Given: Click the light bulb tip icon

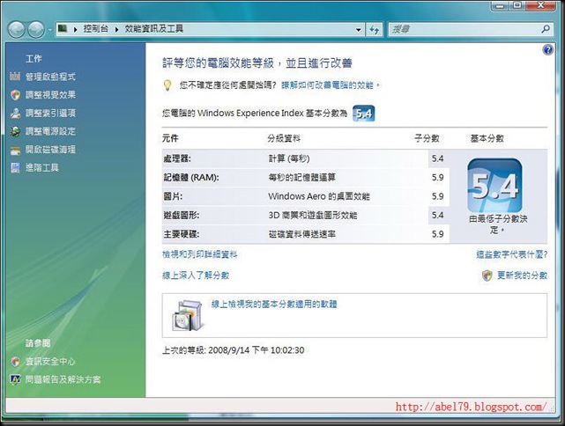Looking at the screenshot, I should coord(167,85).
